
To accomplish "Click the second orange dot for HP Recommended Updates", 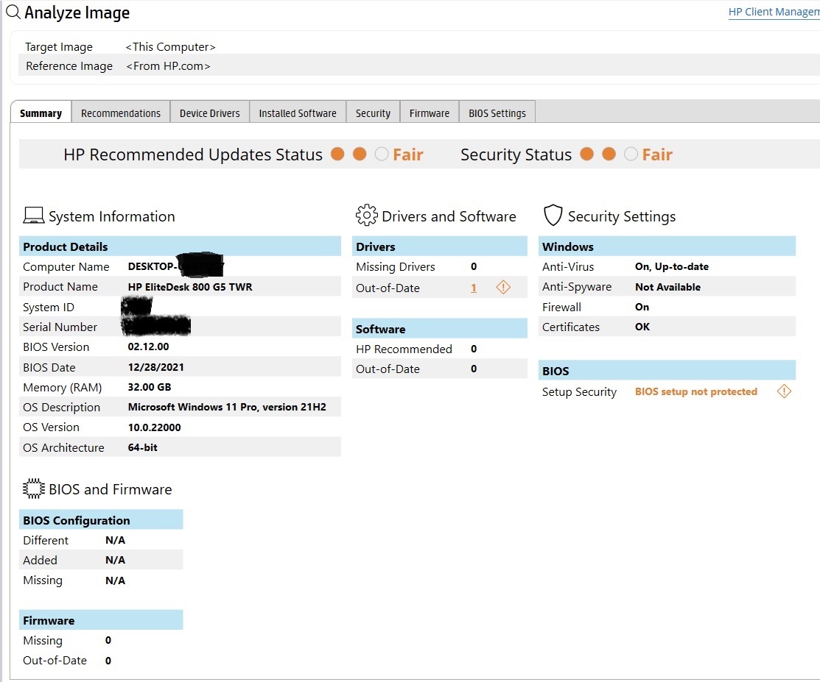I will coord(359,154).
